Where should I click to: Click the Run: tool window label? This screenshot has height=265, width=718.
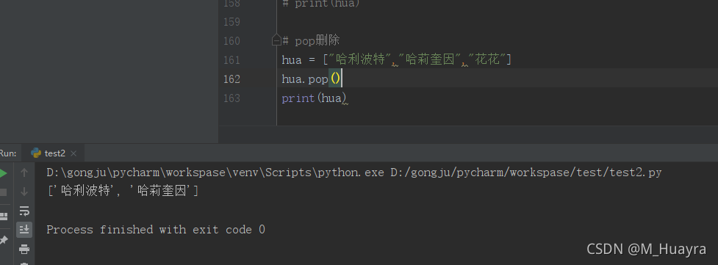point(8,153)
